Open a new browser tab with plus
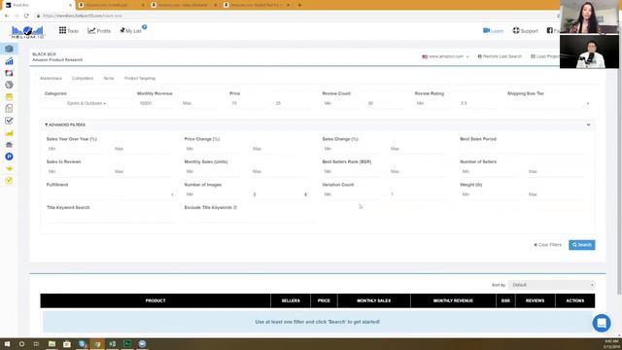The image size is (622, 350). [299, 5]
